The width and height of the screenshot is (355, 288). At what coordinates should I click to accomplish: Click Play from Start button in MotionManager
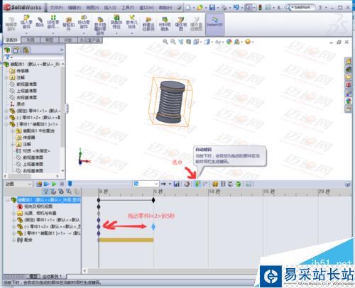(x=47, y=184)
